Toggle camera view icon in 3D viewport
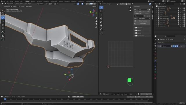 (96, 24)
